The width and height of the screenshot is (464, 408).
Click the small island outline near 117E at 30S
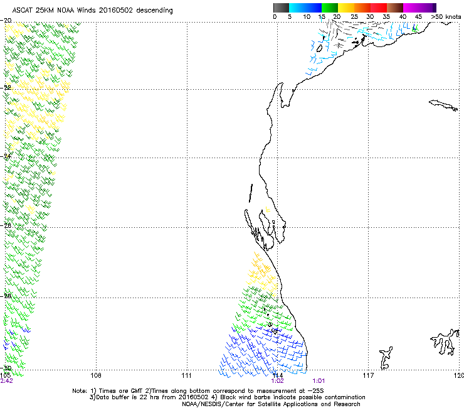[386, 358]
